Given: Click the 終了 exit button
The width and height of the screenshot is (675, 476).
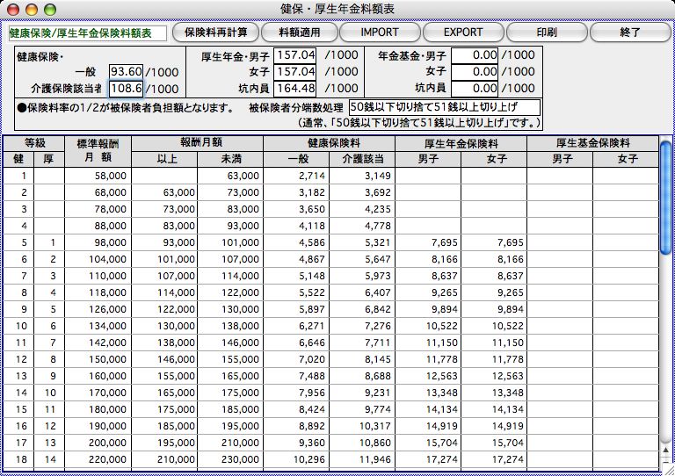Looking at the screenshot, I should pos(630,32).
